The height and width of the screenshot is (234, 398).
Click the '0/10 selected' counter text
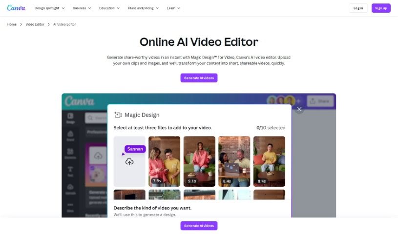click(x=271, y=128)
